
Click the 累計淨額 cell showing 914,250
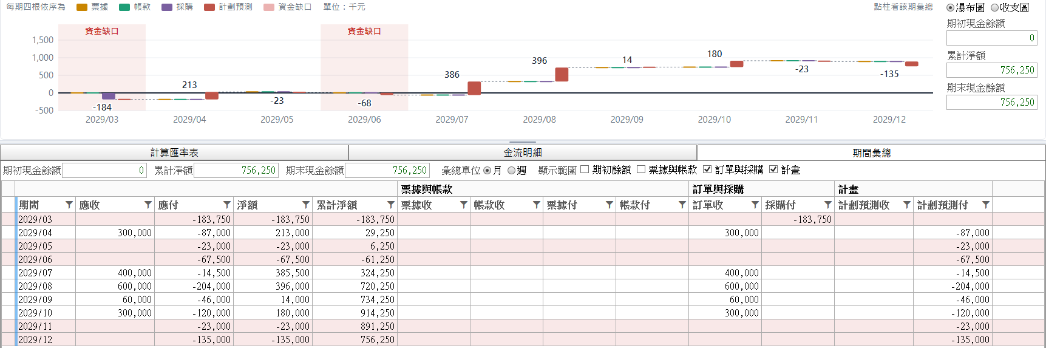[355, 313]
